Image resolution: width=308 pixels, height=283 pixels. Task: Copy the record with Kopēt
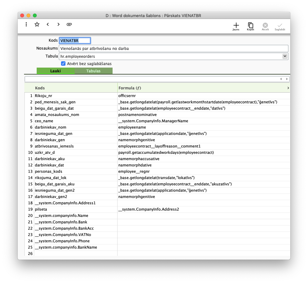pos(250,27)
